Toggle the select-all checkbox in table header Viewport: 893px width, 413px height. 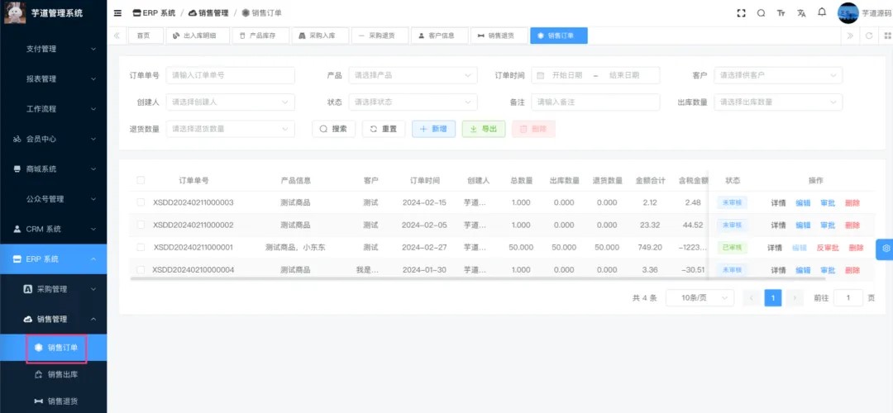(x=141, y=180)
